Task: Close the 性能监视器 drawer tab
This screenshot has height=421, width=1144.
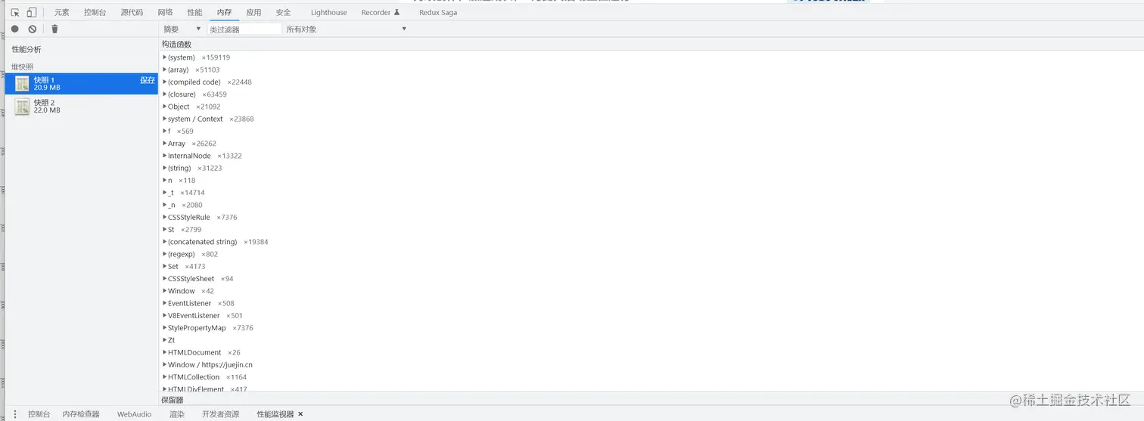Action: (300, 414)
